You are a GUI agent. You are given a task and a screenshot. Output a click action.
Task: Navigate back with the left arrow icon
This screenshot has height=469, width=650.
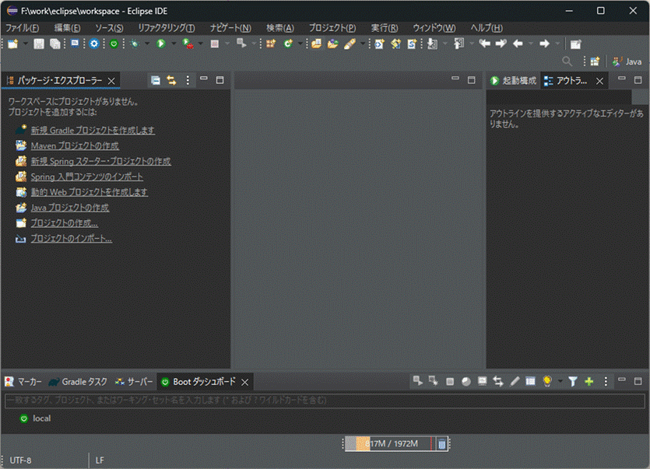[518, 44]
